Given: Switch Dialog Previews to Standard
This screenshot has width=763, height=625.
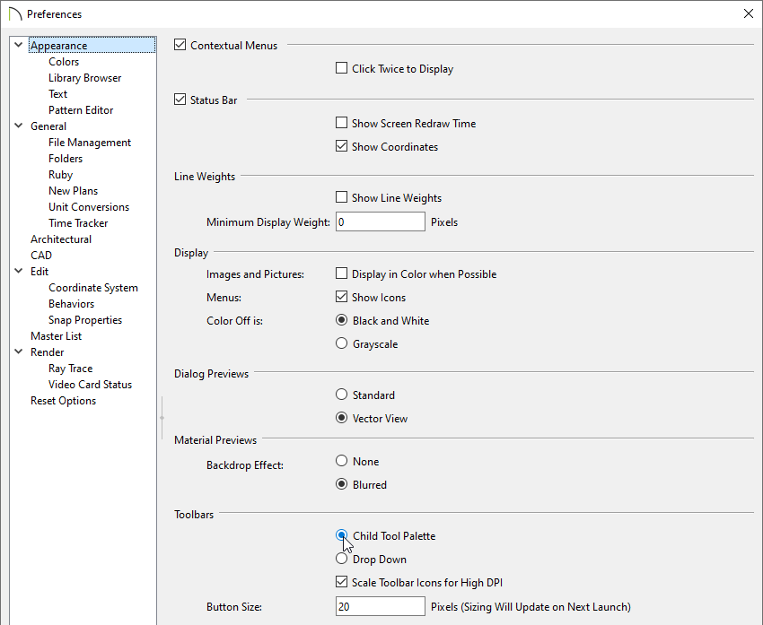Looking at the screenshot, I should pos(341,395).
